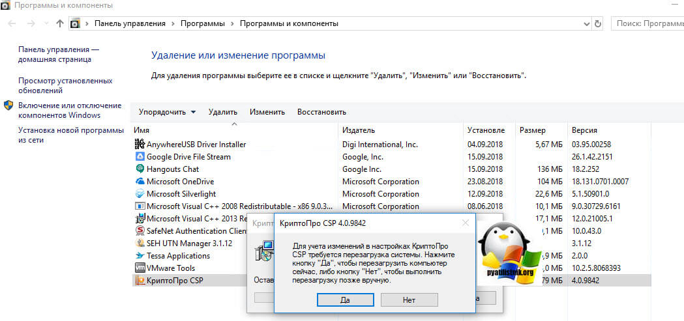This screenshot has width=684, height=321.
Task: Click the AnywhereUSB Driver Installer icon
Action: pyautogui.click(x=140, y=145)
